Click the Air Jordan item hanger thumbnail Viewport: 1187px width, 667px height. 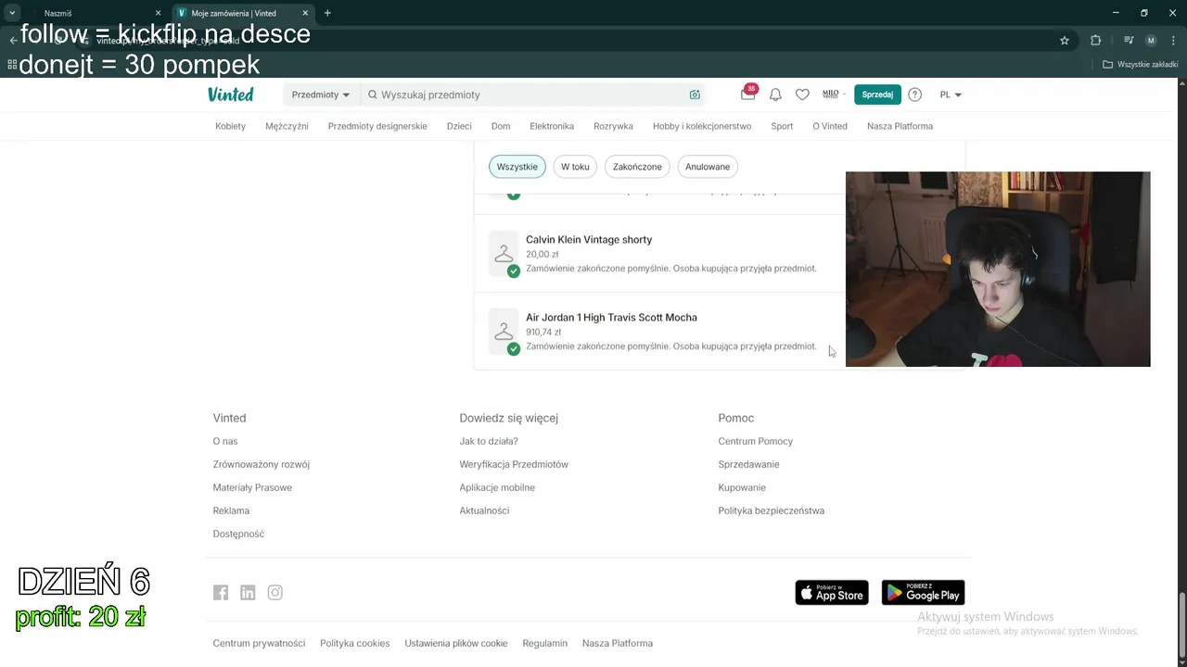coord(504,331)
